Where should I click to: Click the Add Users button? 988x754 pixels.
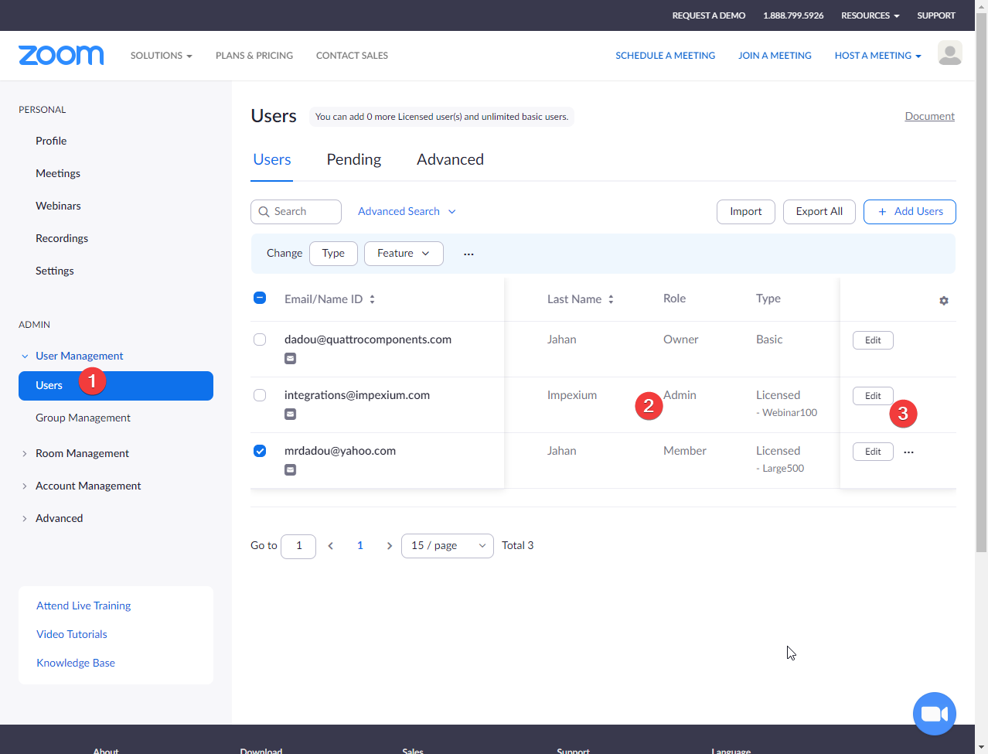coord(910,212)
